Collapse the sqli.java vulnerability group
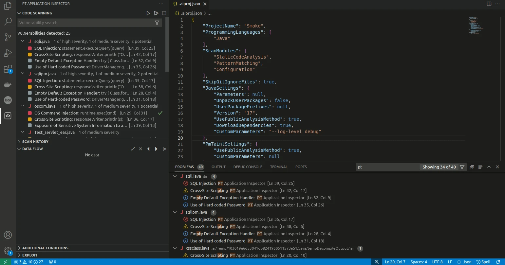Screen dimensions: 505x265 point(22,41)
